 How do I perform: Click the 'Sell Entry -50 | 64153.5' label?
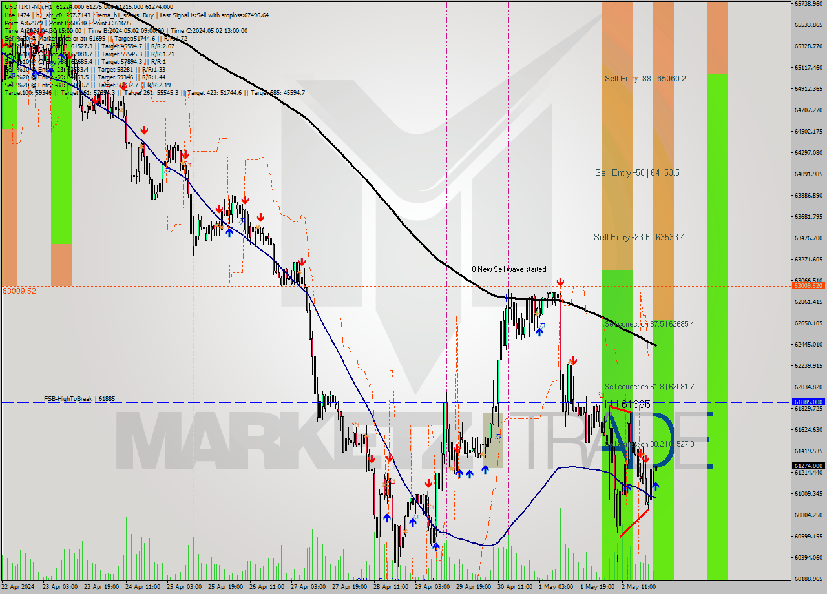pyautogui.click(x=637, y=173)
